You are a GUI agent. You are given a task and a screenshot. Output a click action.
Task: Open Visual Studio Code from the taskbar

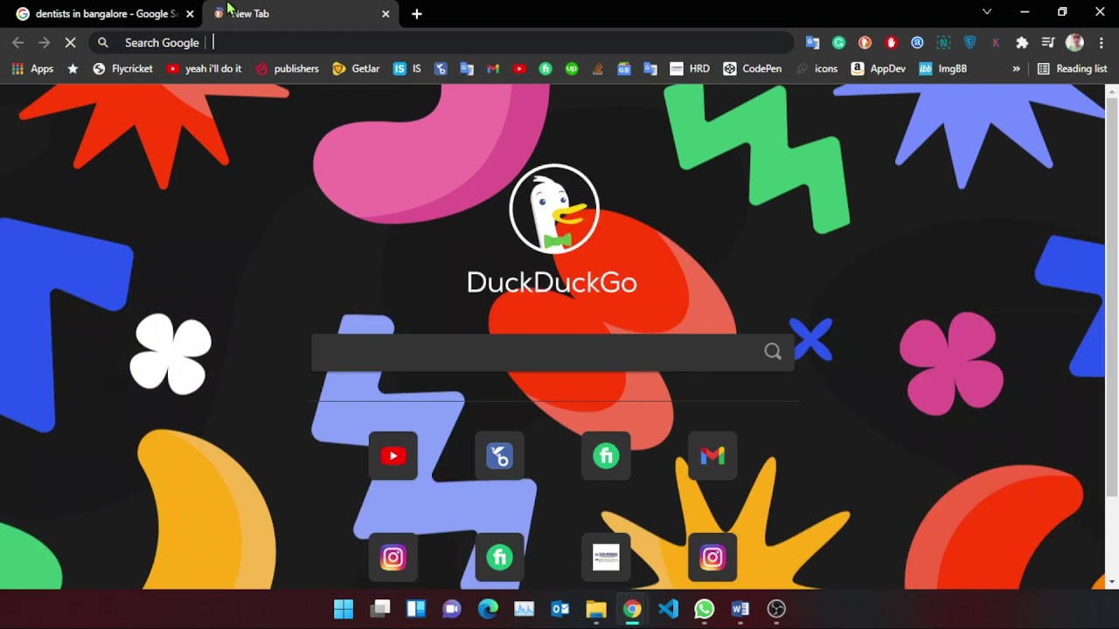click(x=668, y=609)
